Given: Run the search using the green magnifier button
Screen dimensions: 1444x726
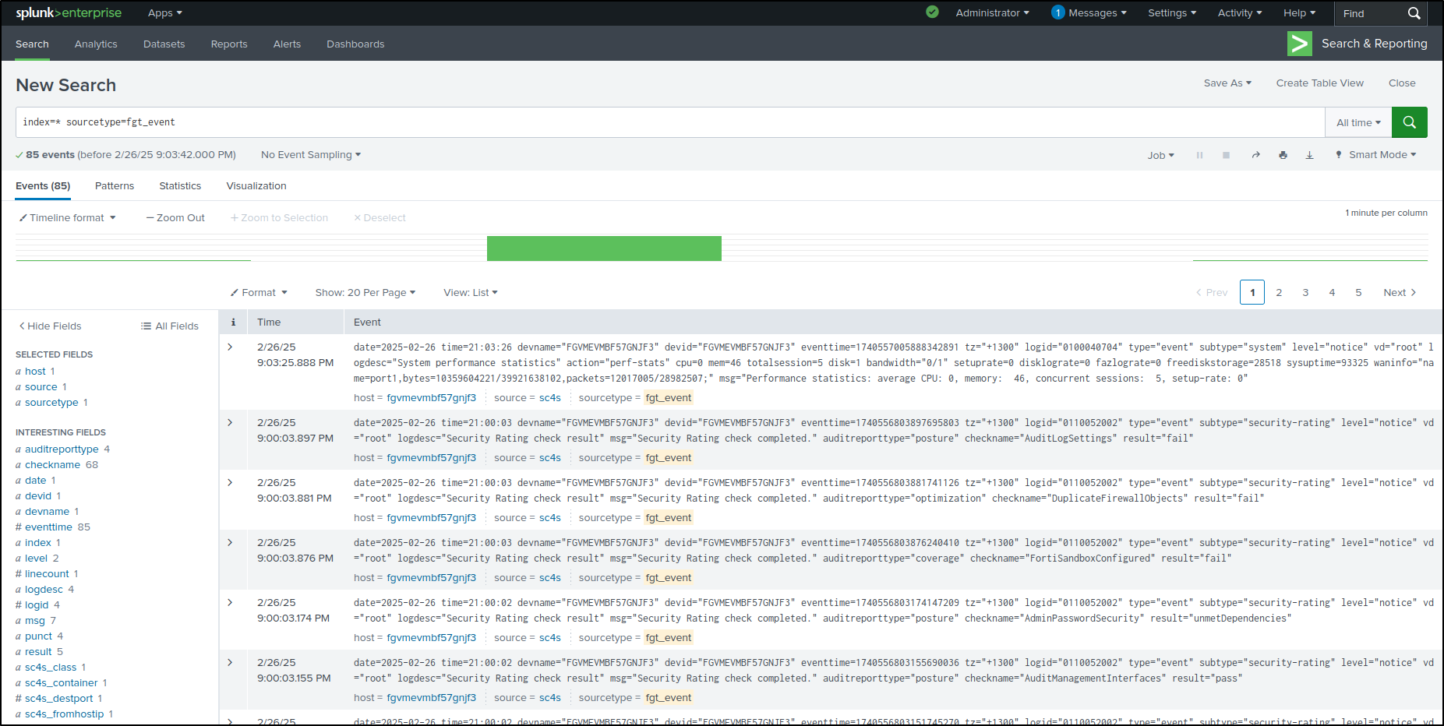Looking at the screenshot, I should (1409, 122).
